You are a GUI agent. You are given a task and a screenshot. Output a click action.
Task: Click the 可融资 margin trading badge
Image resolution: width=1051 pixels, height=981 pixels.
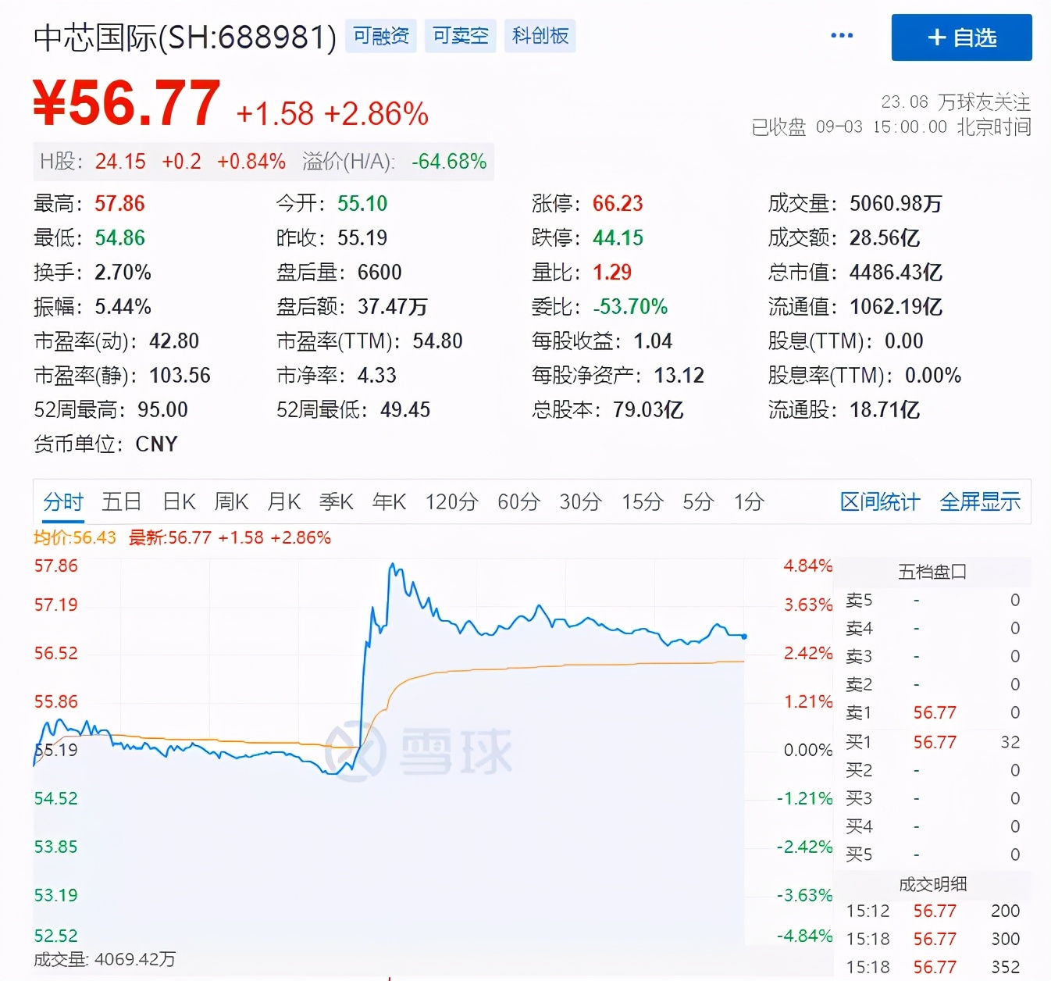click(381, 34)
